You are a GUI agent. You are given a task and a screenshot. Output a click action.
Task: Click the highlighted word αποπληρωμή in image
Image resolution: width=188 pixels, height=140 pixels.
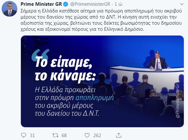tap(94, 98)
